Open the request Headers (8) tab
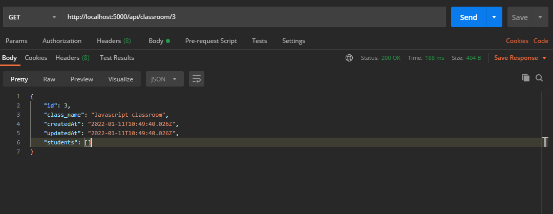 tap(114, 41)
